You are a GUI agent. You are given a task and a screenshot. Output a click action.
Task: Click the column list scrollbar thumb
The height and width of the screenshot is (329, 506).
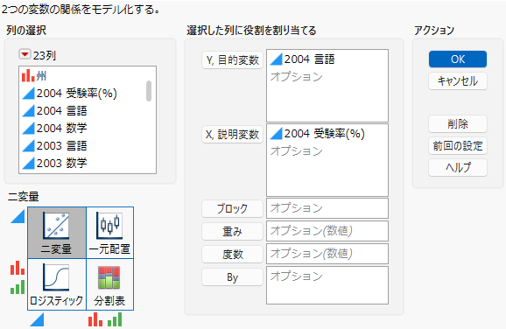149,91
